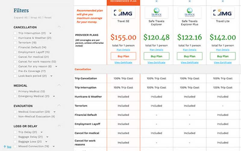
Task: View Certificate for Safe Travels Explorer Plus
Action: (x=189, y=63)
